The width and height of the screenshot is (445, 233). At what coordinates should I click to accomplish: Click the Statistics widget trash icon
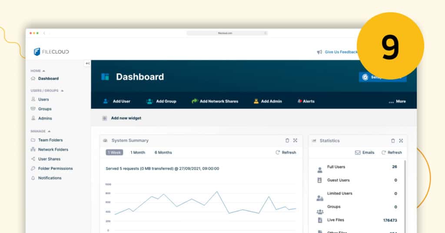point(393,141)
